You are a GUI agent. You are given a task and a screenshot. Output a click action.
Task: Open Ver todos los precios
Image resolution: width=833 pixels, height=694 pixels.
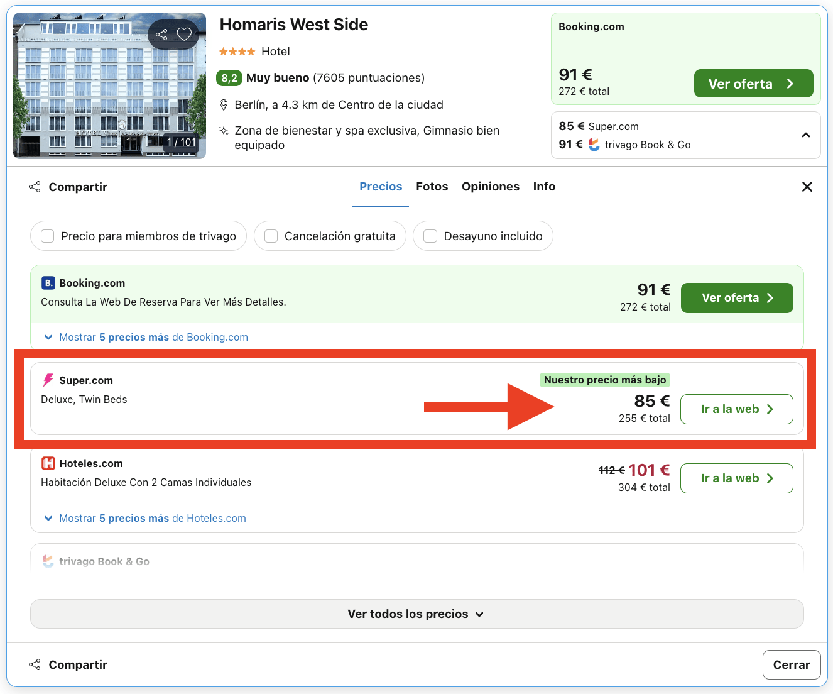416,614
